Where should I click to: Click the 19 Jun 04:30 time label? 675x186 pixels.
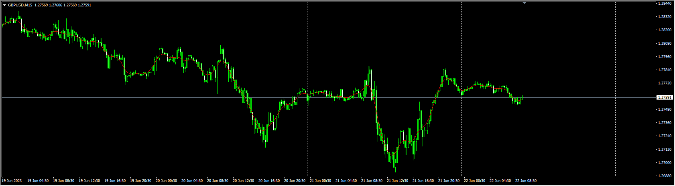(x=38, y=181)
